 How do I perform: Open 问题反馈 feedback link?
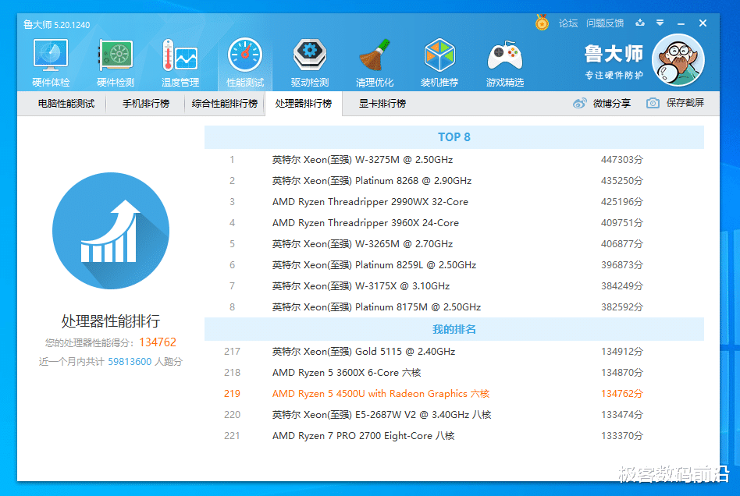605,23
